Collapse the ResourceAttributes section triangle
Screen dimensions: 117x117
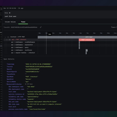(6, 84)
